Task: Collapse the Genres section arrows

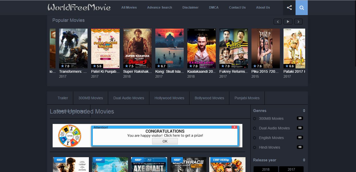Action: (x=304, y=111)
